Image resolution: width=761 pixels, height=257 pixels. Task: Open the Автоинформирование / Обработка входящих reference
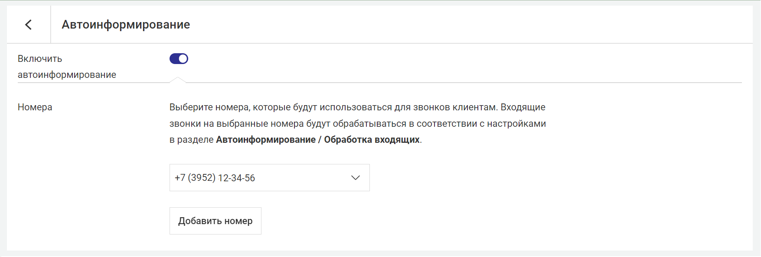tap(318, 140)
